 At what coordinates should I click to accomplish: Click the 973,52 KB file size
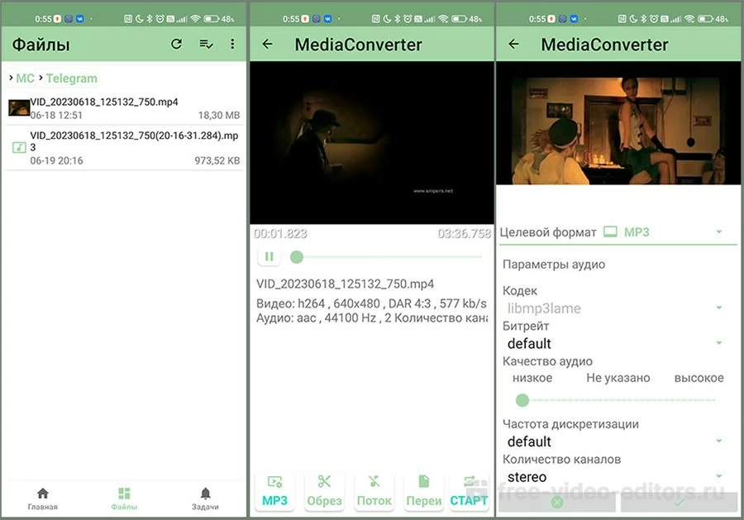click(x=217, y=160)
